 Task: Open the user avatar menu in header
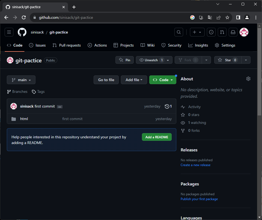[x=244, y=32]
